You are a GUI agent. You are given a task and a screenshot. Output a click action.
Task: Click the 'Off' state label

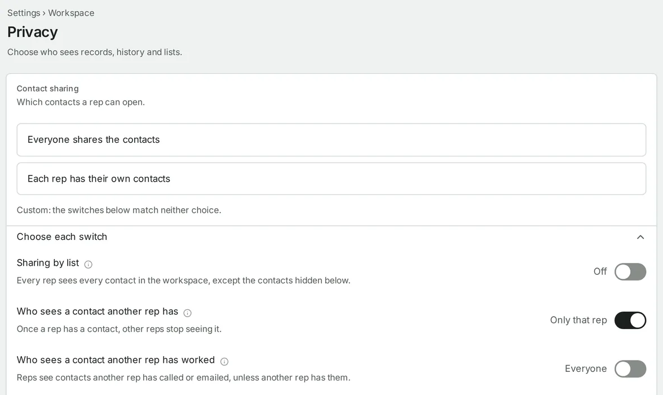click(600, 271)
